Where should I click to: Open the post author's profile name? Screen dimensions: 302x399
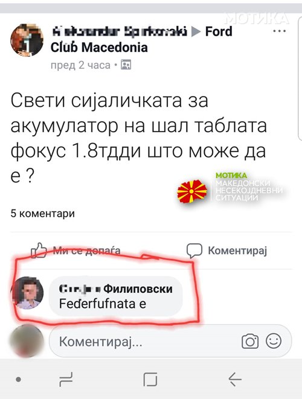point(120,31)
